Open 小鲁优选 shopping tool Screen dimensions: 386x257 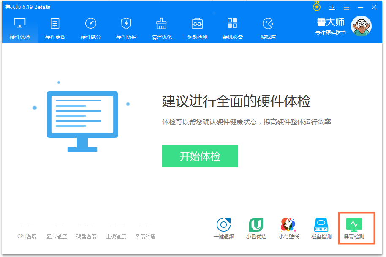pos(256,228)
